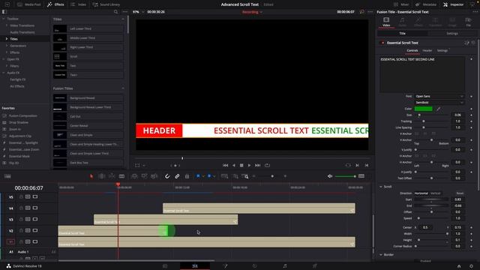The width and height of the screenshot is (480, 270).
Task: Click the Effects search magnifier icon
Action: pos(115,12)
